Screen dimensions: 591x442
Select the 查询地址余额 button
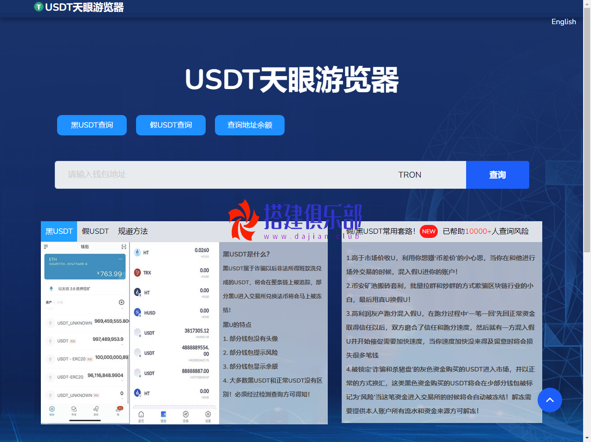point(250,125)
